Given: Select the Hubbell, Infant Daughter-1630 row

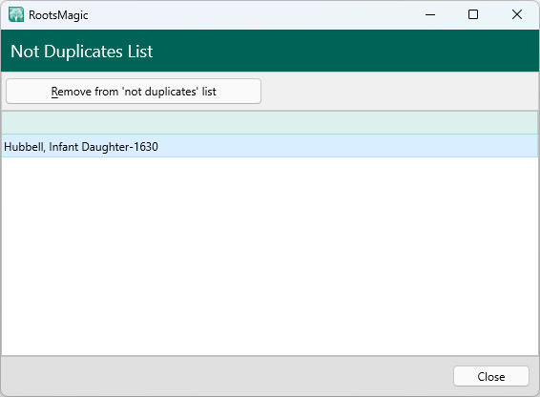Looking at the screenshot, I should [270, 146].
